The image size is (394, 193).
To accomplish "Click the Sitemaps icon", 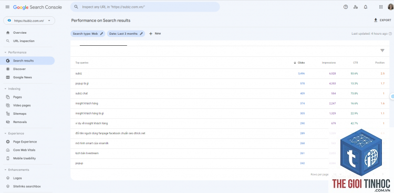I will [x=8, y=114].
